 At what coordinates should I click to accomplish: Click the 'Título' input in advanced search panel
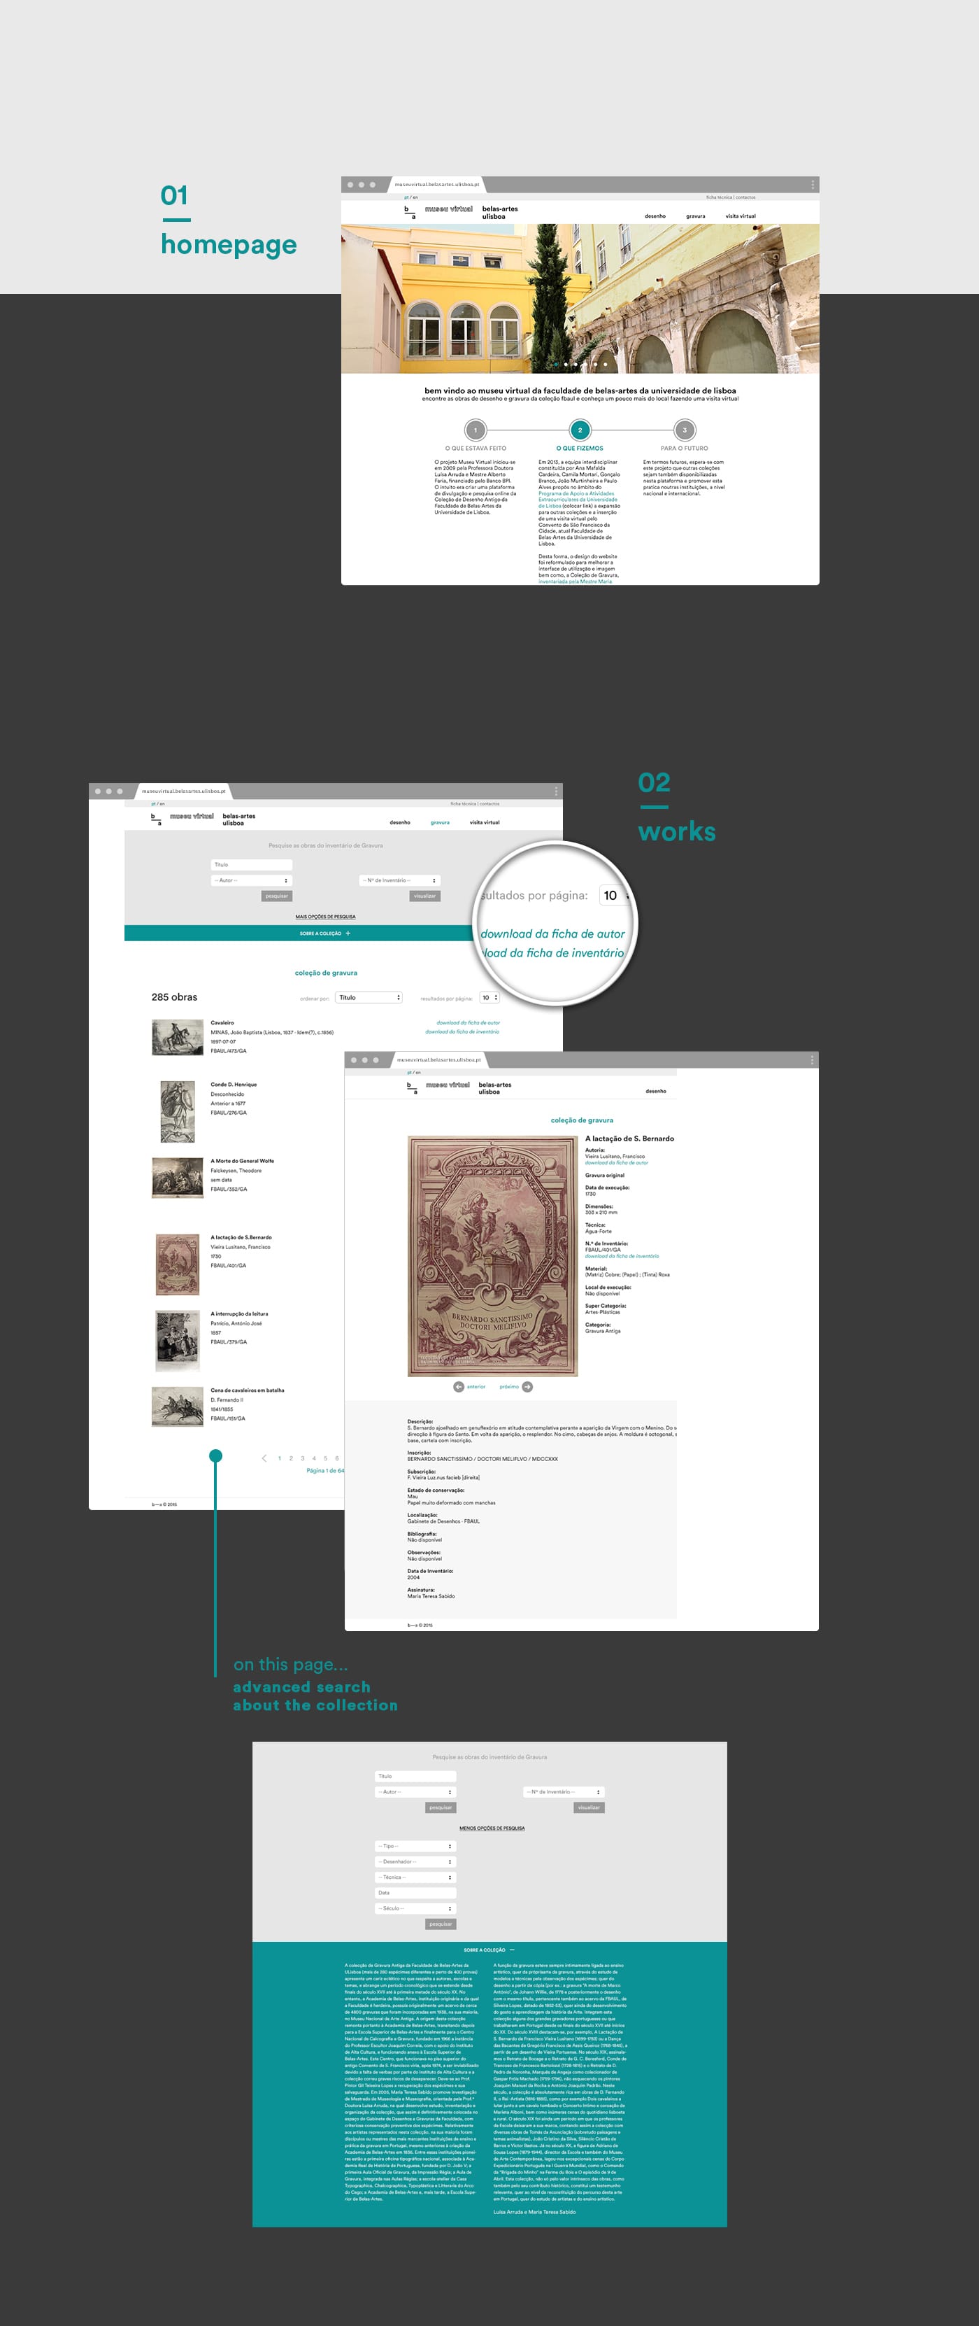pos(415,1776)
